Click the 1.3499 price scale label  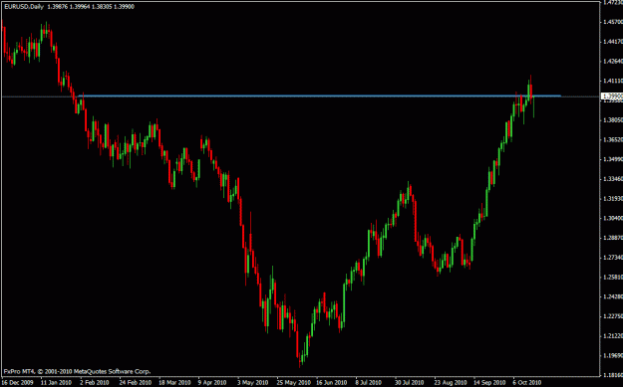(x=613, y=159)
